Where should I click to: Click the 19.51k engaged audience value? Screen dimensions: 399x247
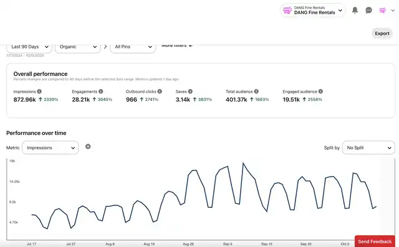pos(291,100)
